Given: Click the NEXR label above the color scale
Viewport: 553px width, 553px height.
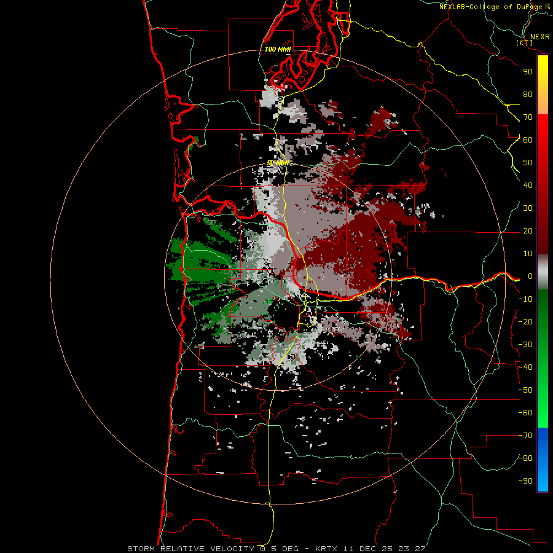Looking at the screenshot, I should tap(539, 37).
